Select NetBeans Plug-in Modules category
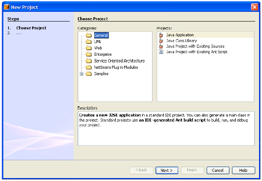Screen dimensions: 262x181 [116, 67]
